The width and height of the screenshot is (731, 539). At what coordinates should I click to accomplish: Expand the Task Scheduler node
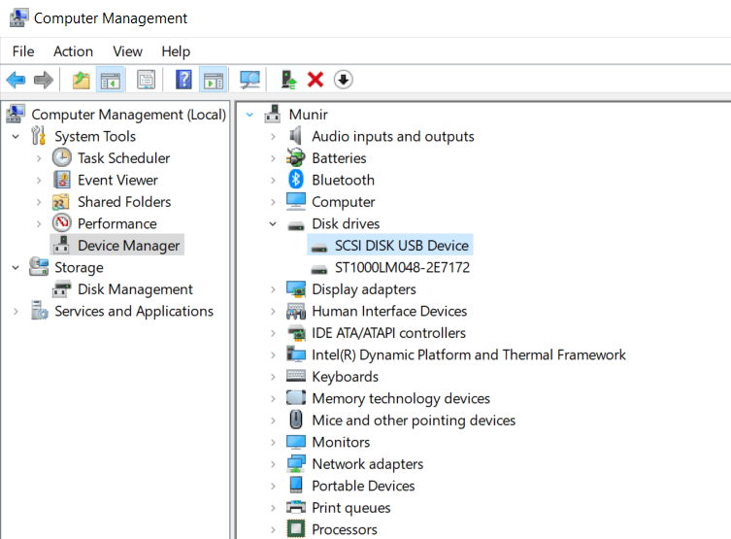39,158
